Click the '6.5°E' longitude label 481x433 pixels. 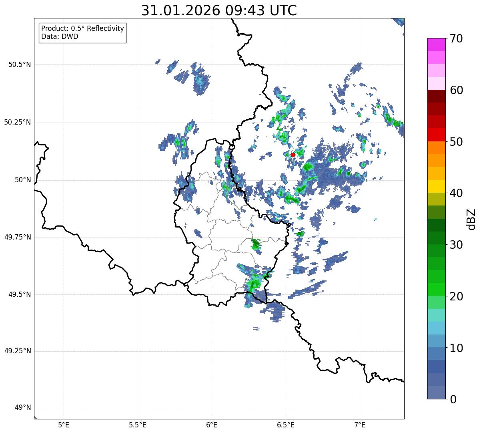(x=286, y=425)
